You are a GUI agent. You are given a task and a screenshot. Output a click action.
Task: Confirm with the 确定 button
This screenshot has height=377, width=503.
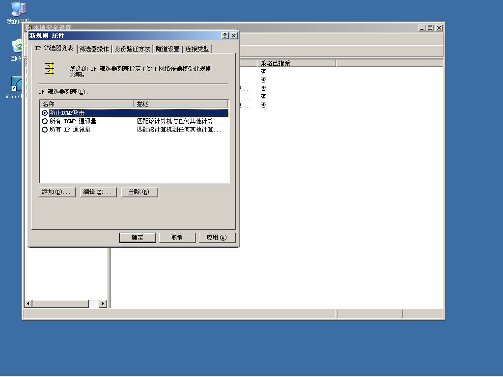tap(138, 238)
